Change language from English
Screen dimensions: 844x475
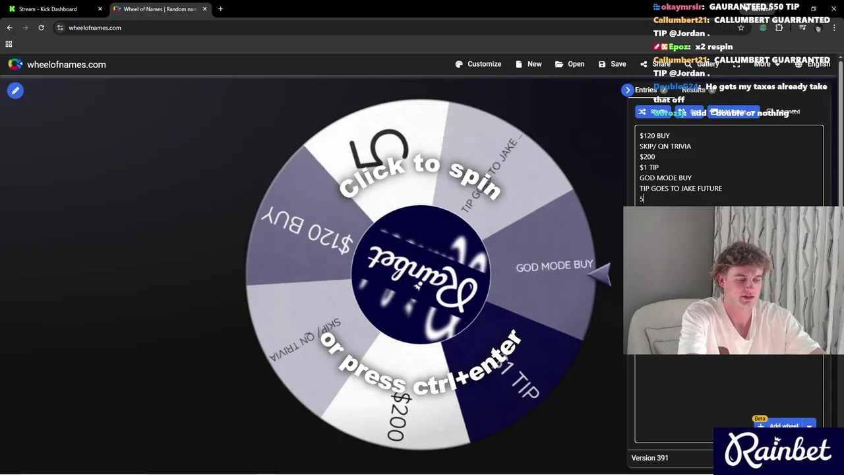pos(812,64)
